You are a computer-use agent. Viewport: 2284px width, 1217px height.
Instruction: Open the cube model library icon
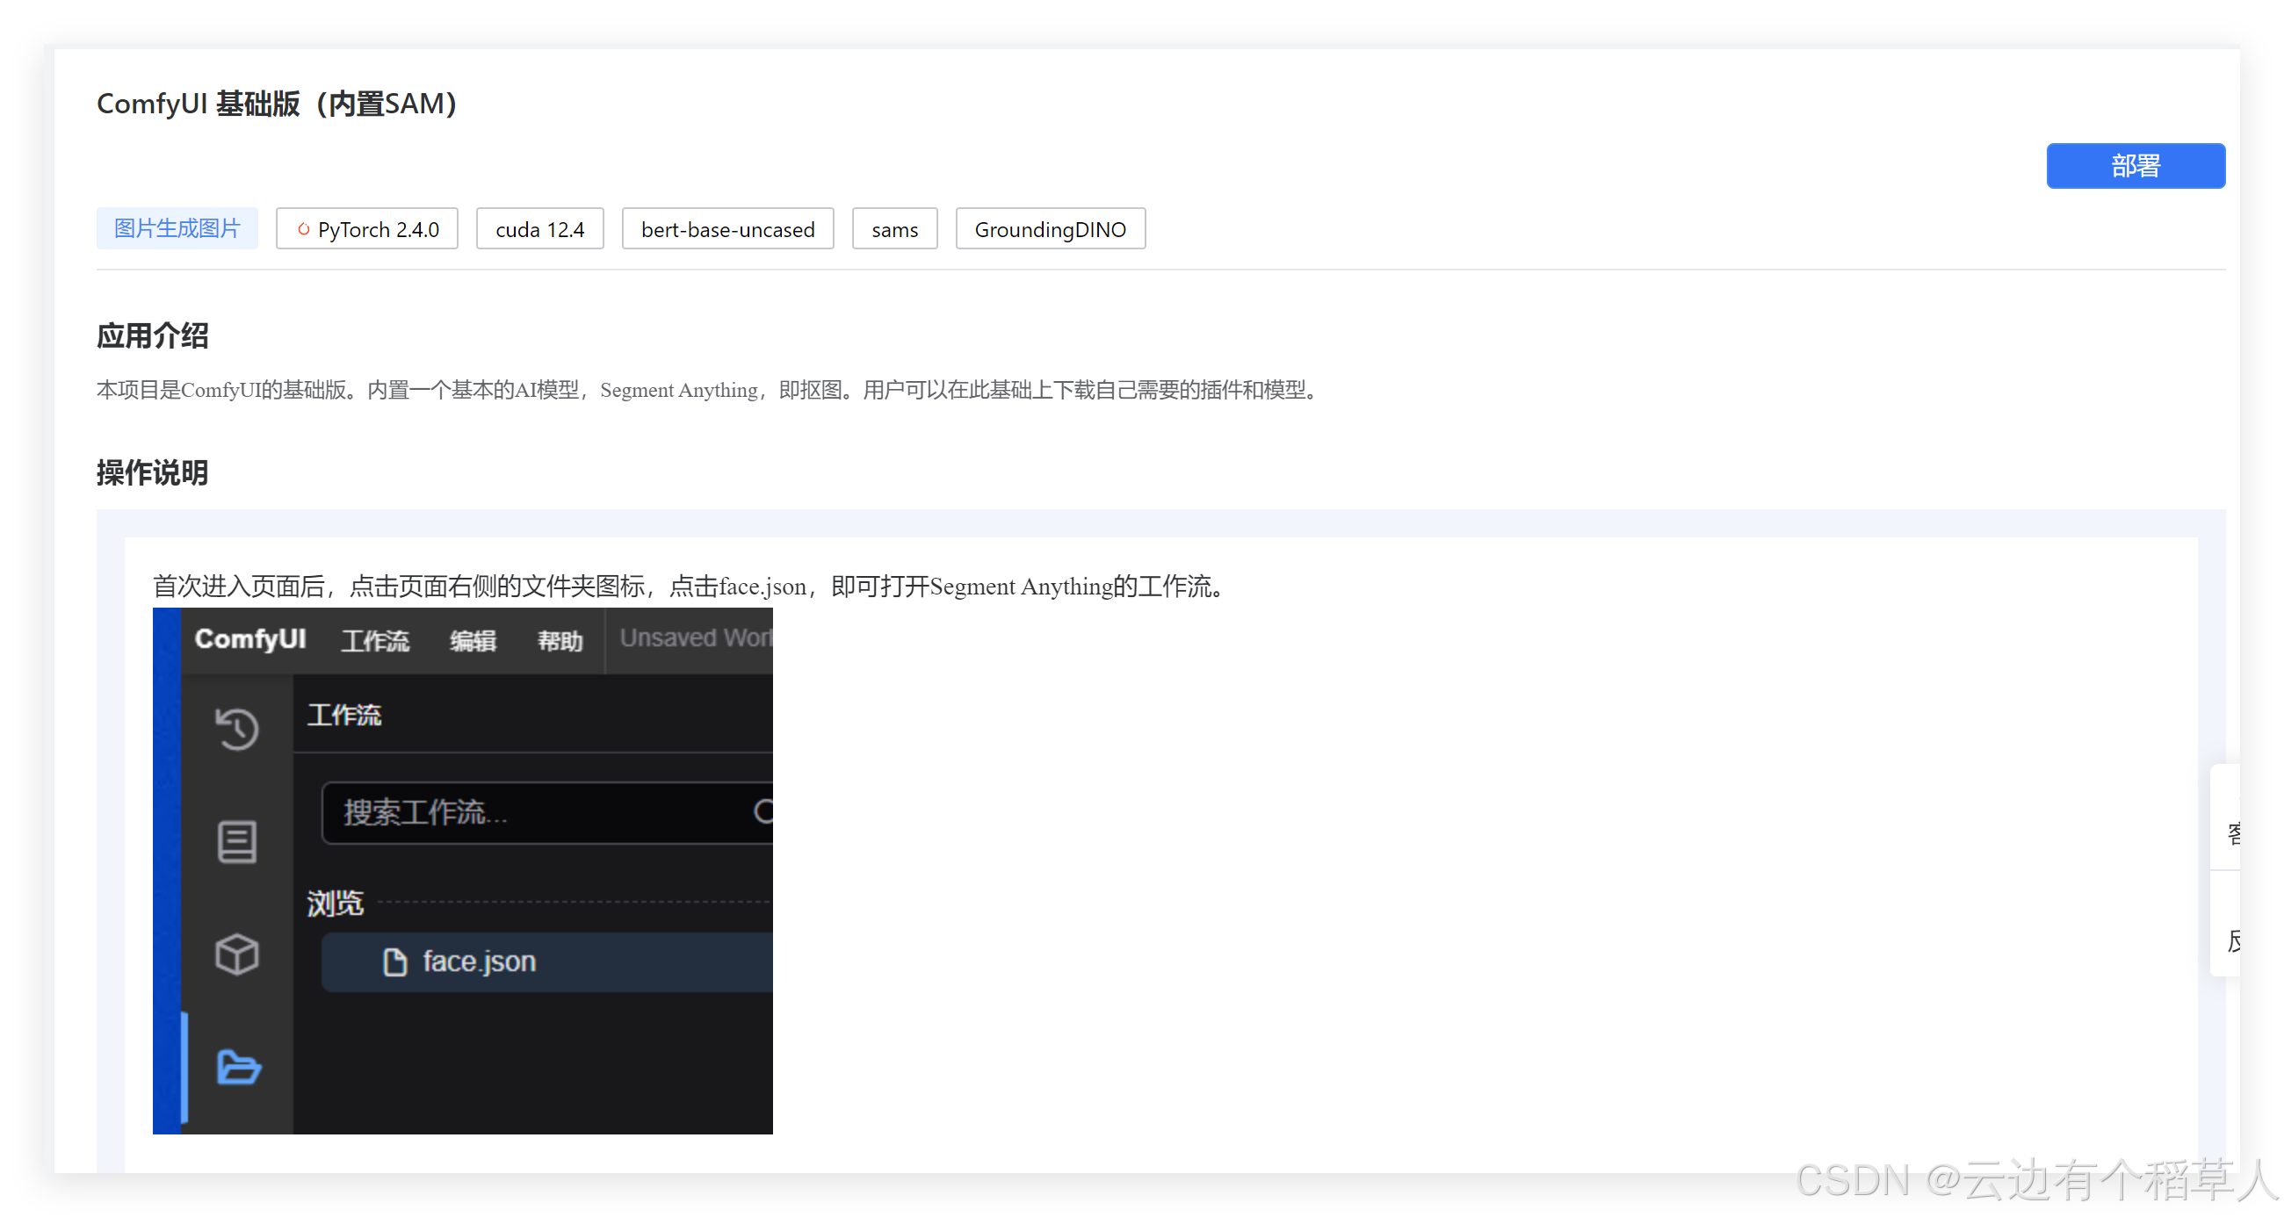point(236,954)
